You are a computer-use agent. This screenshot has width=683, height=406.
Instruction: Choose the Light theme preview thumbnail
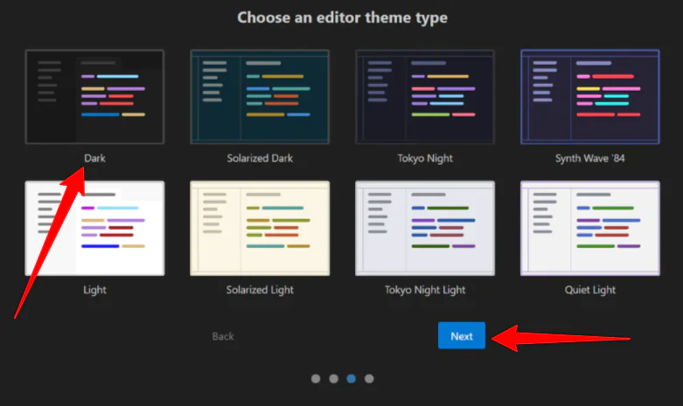coord(94,228)
